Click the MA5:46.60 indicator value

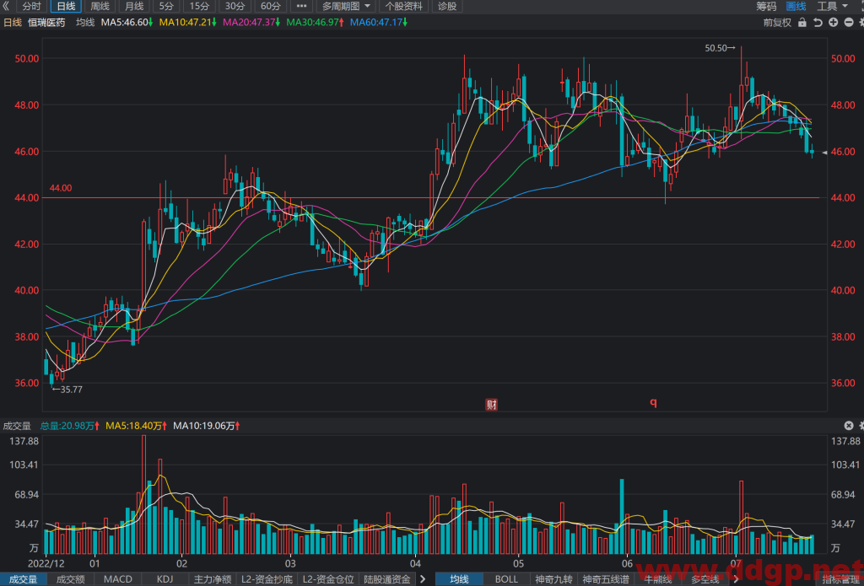click(x=127, y=23)
